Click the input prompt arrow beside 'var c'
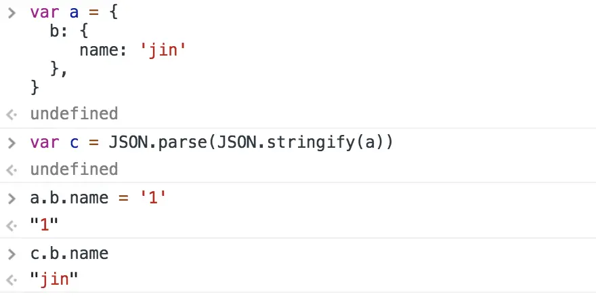Screen dimensions: 596x301 coord(12,143)
